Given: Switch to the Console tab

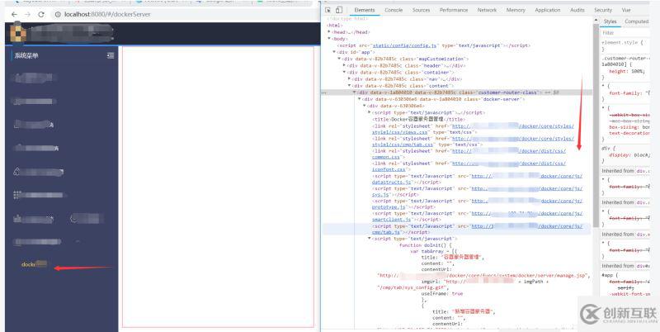Looking at the screenshot, I should [x=394, y=10].
